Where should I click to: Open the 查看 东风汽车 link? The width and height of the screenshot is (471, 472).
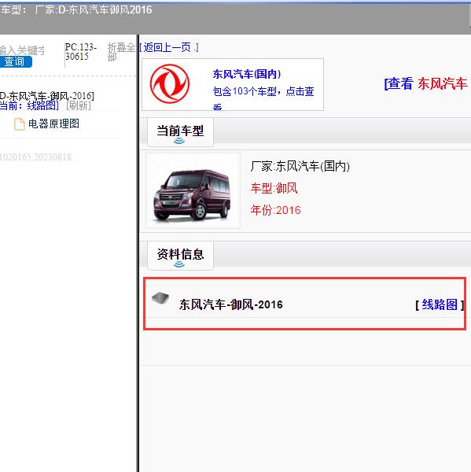pos(426,83)
